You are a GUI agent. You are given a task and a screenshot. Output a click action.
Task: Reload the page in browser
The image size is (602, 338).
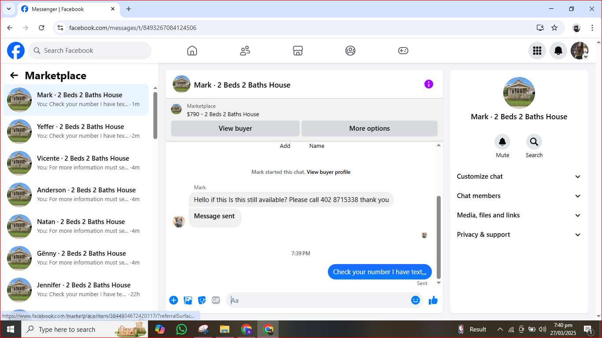point(41,28)
